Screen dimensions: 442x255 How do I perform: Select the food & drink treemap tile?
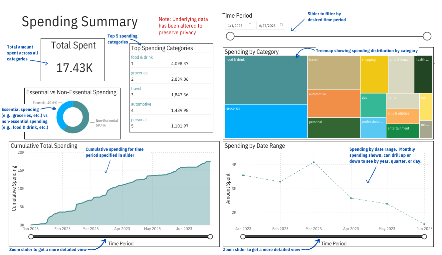(x=266, y=80)
